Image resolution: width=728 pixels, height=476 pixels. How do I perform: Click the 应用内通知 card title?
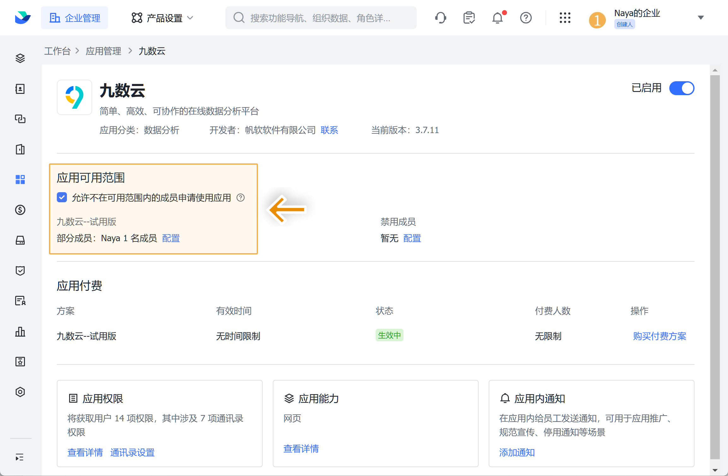click(x=540, y=399)
